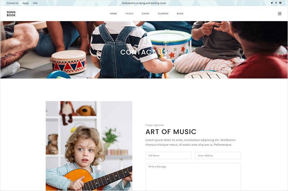The width and height of the screenshot is (288, 191).
Task: Open the Pages menu item
Action: coord(129,14)
